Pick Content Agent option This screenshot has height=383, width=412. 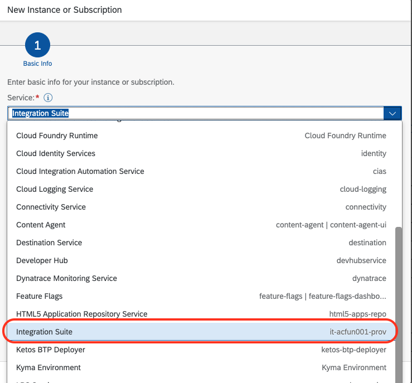coord(201,225)
